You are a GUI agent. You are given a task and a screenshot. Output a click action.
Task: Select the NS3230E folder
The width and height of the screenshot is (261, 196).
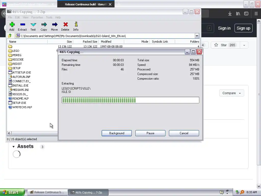pyautogui.click(x=16, y=59)
